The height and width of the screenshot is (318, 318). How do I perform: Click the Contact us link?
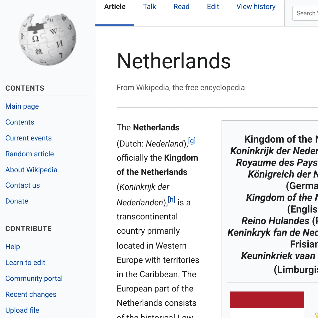23,185
